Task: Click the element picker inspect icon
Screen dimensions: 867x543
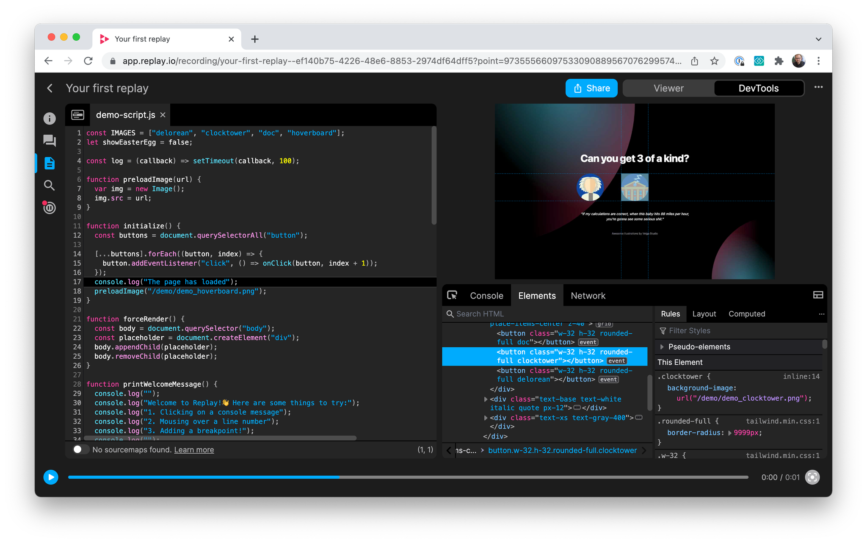Action: click(452, 295)
